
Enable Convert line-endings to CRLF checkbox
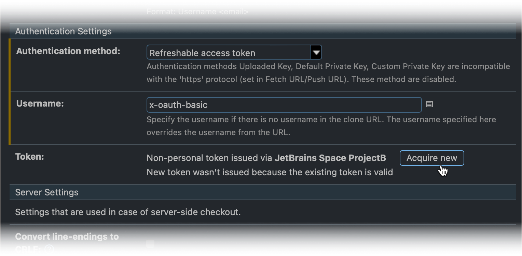pyautogui.click(x=150, y=244)
